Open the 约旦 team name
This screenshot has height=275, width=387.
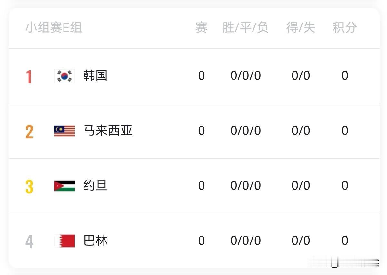tap(95, 185)
